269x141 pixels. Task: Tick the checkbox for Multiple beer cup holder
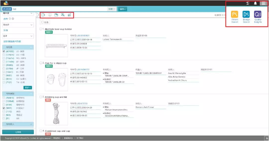(41, 29)
